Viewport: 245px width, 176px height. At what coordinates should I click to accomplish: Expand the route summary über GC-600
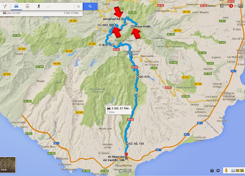[41, 13]
